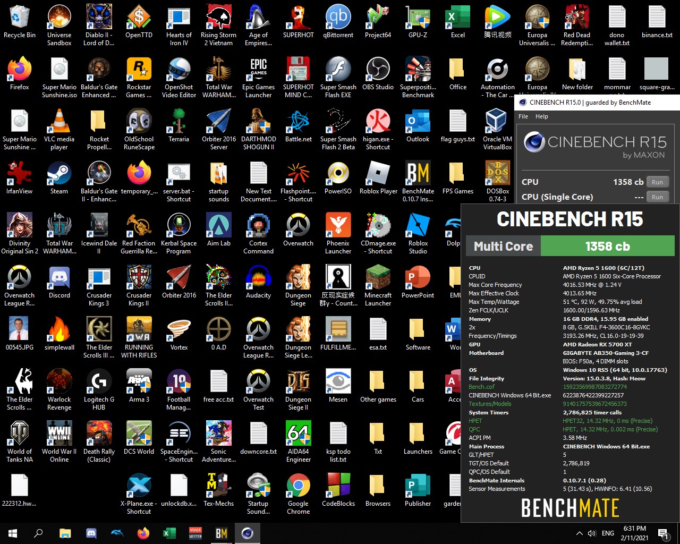
Task: Open the taskbar clock and date
Action: click(635, 533)
